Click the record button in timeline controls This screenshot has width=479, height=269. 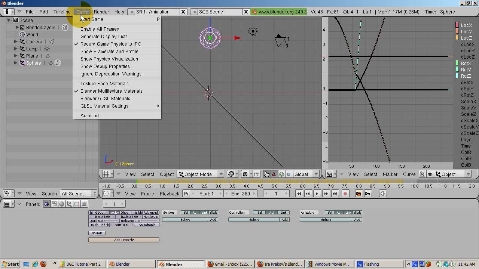(345, 194)
